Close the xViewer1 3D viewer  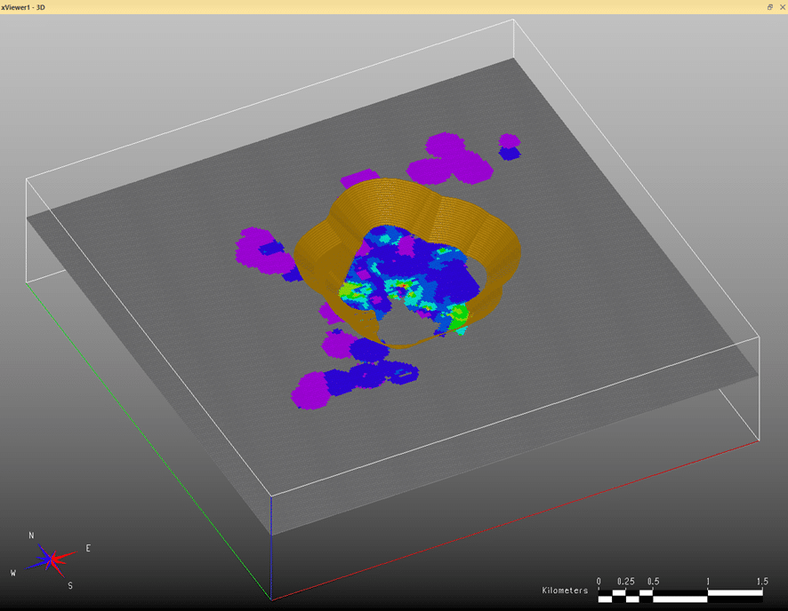pos(782,7)
